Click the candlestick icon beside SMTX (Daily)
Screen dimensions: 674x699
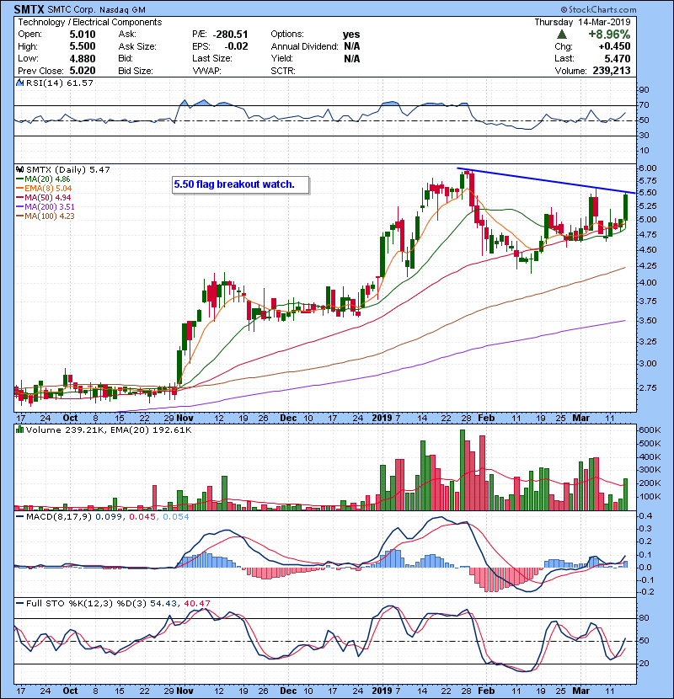click(20, 169)
